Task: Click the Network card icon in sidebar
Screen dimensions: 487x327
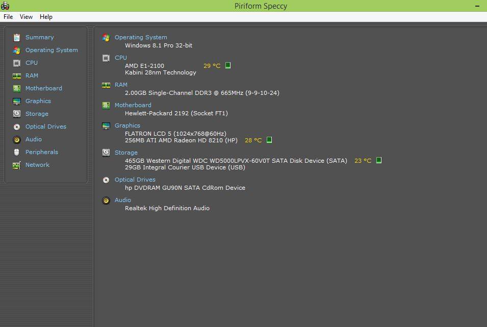Action: [17, 165]
